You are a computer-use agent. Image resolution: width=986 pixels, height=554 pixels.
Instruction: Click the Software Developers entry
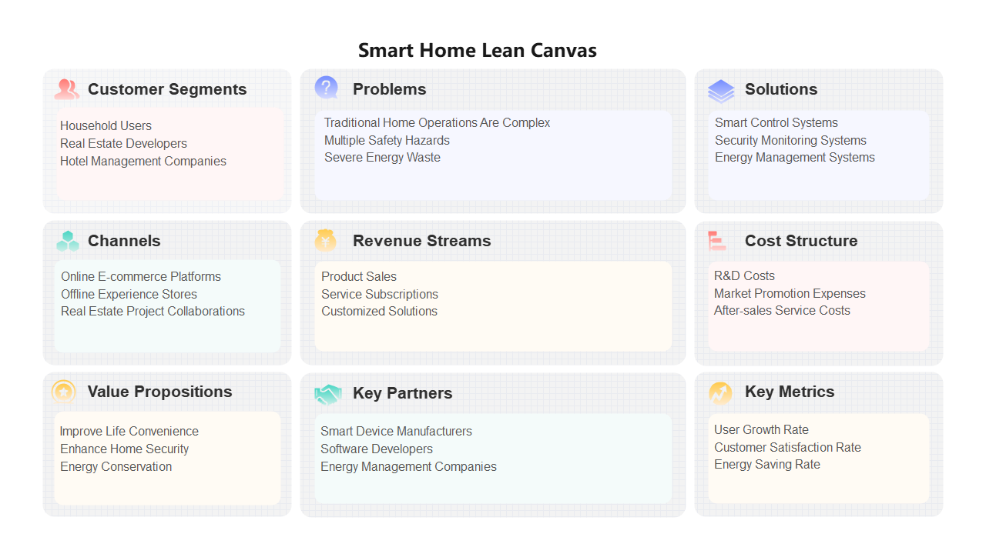click(377, 449)
